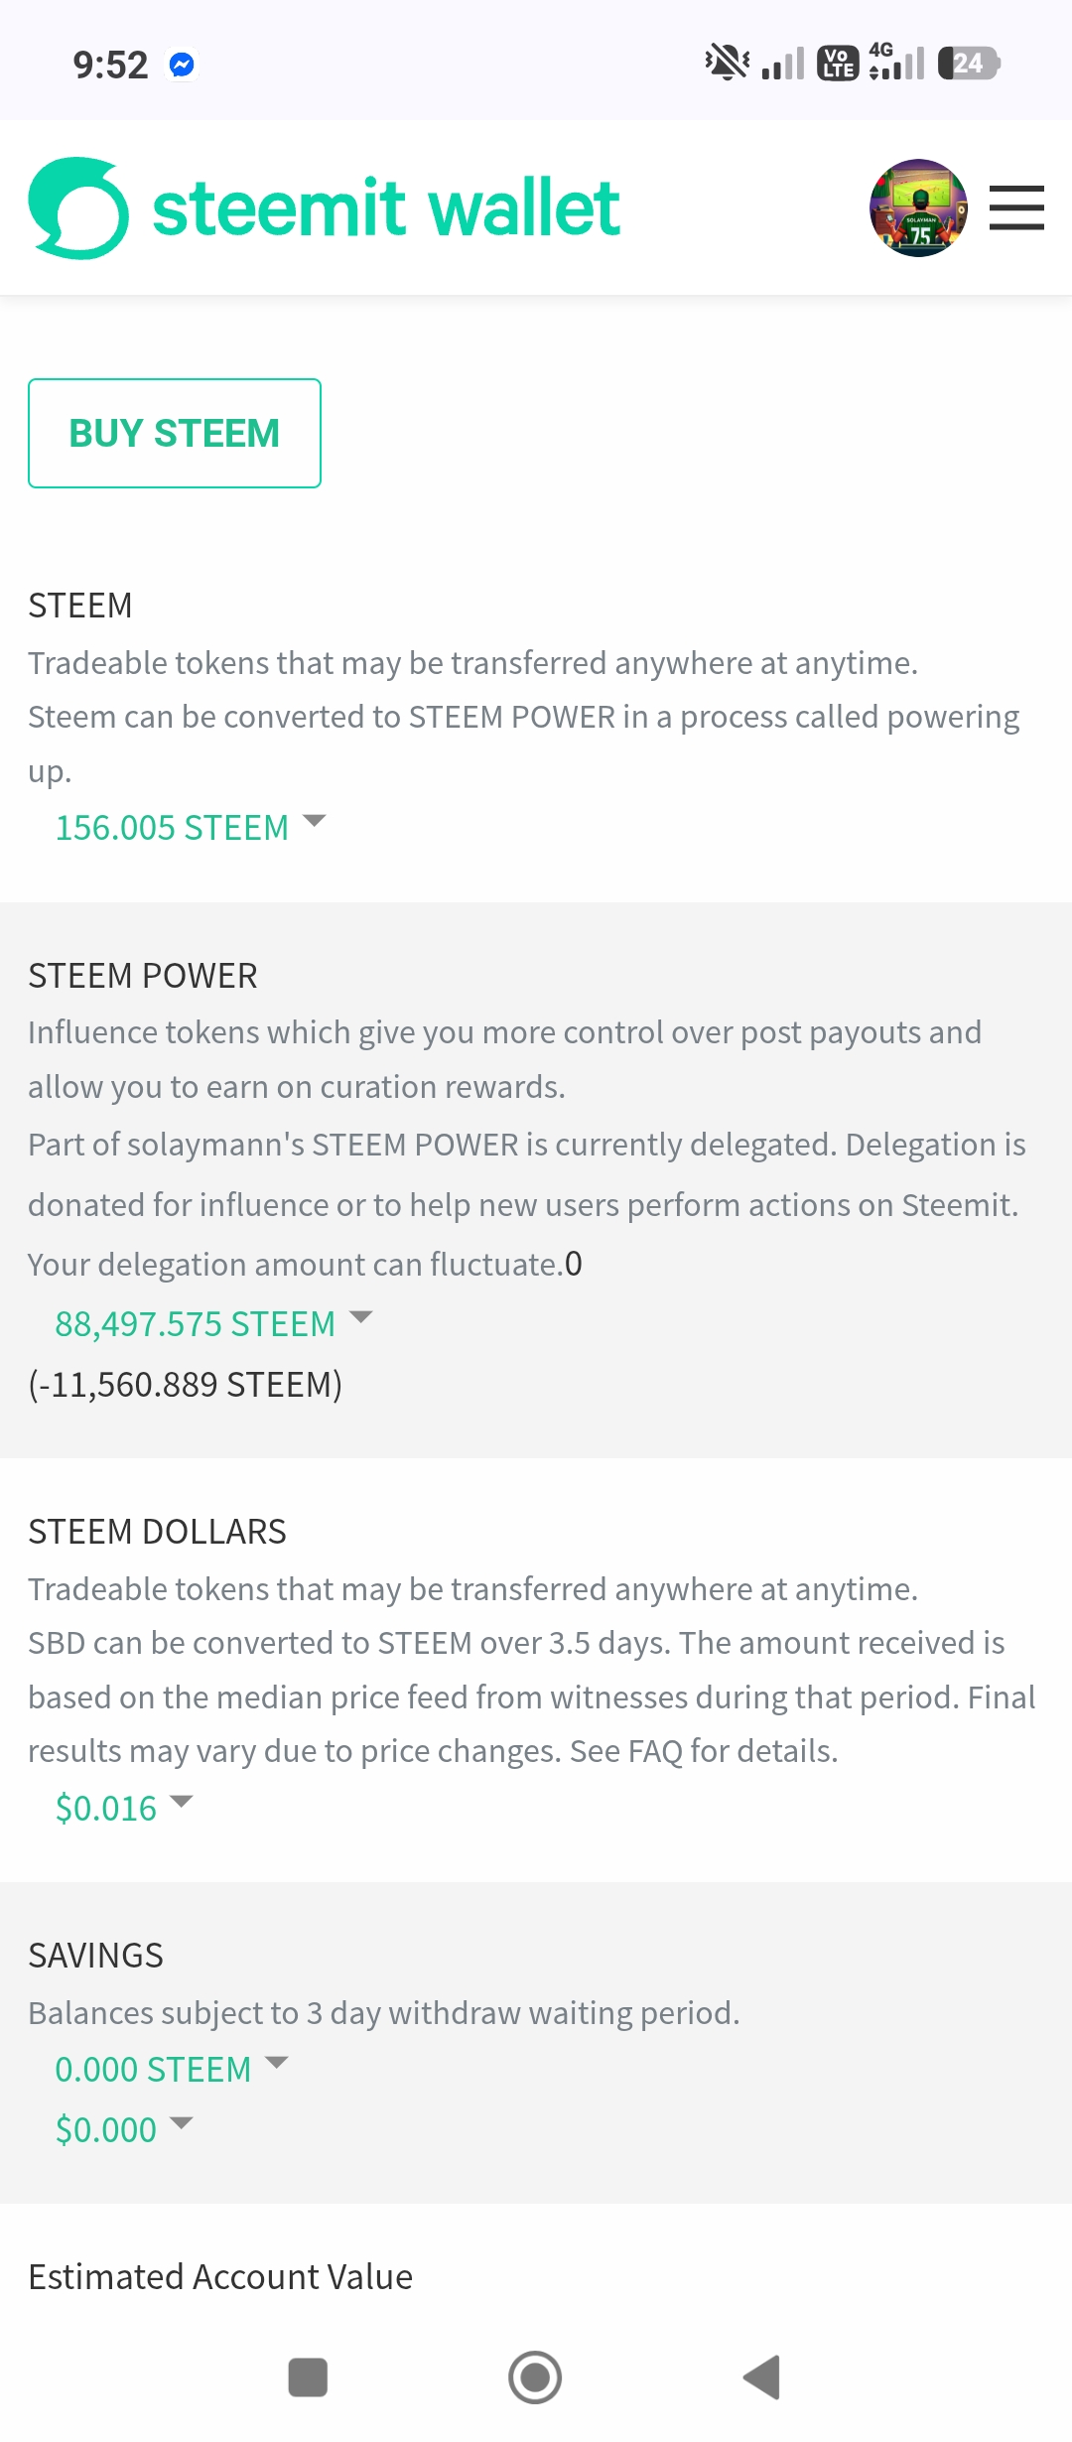1072x2442 pixels.
Task: Open the hamburger menu
Action: pyautogui.click(x=1016, y=208)
